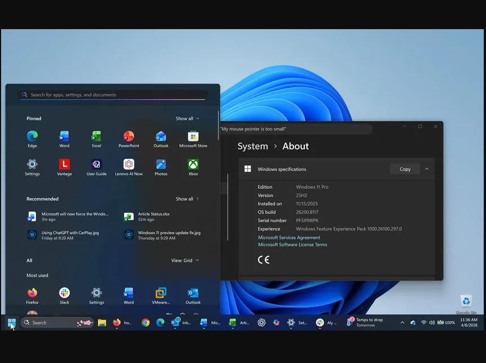The height and width of the screenshot is (363, 486).
Task: Open the Photos app
Action: click(x=161, y=167)
